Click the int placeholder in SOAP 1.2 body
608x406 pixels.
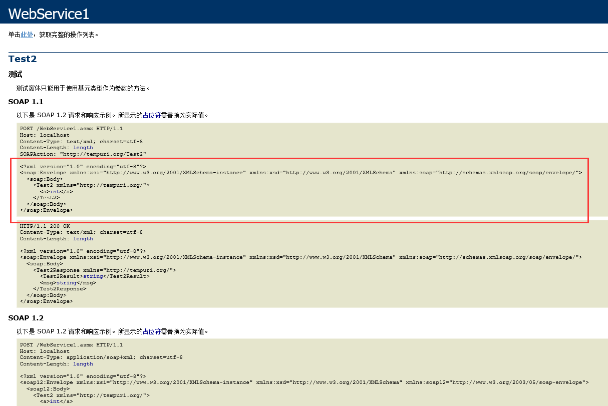tap(55, 401)
